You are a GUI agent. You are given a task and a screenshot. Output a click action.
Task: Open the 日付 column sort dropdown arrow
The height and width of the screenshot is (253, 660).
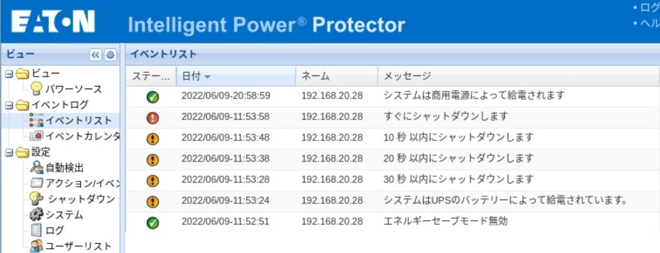click(x=207, y=77)
